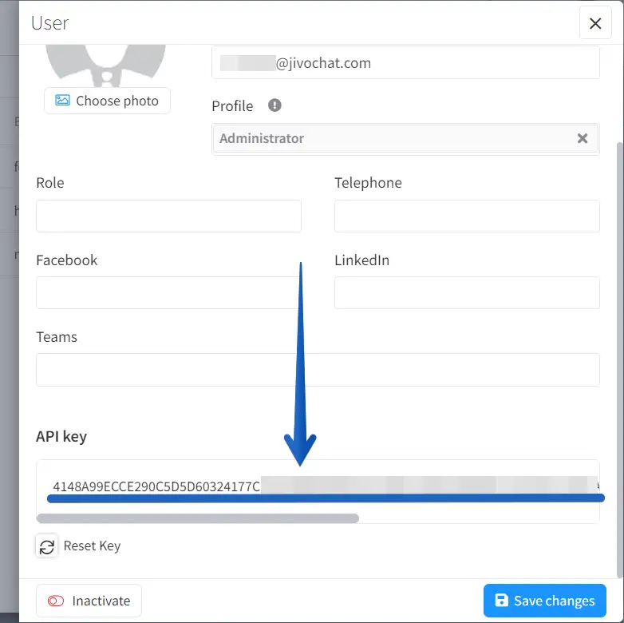Viewport: 624px width, 623px height.
Task: Close the User dialog
Action: point(595,23)
